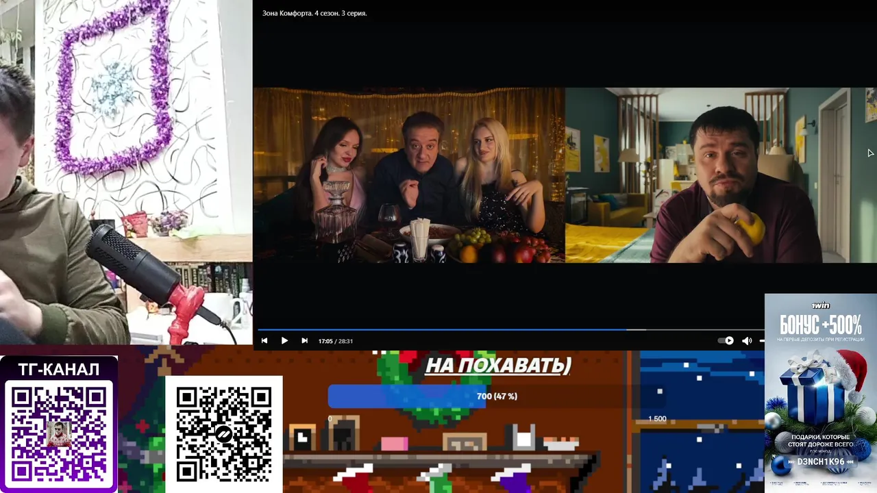Mute the video with speaker icon
This screenshot has height=493, width=877.
click(x=747, y=341)
